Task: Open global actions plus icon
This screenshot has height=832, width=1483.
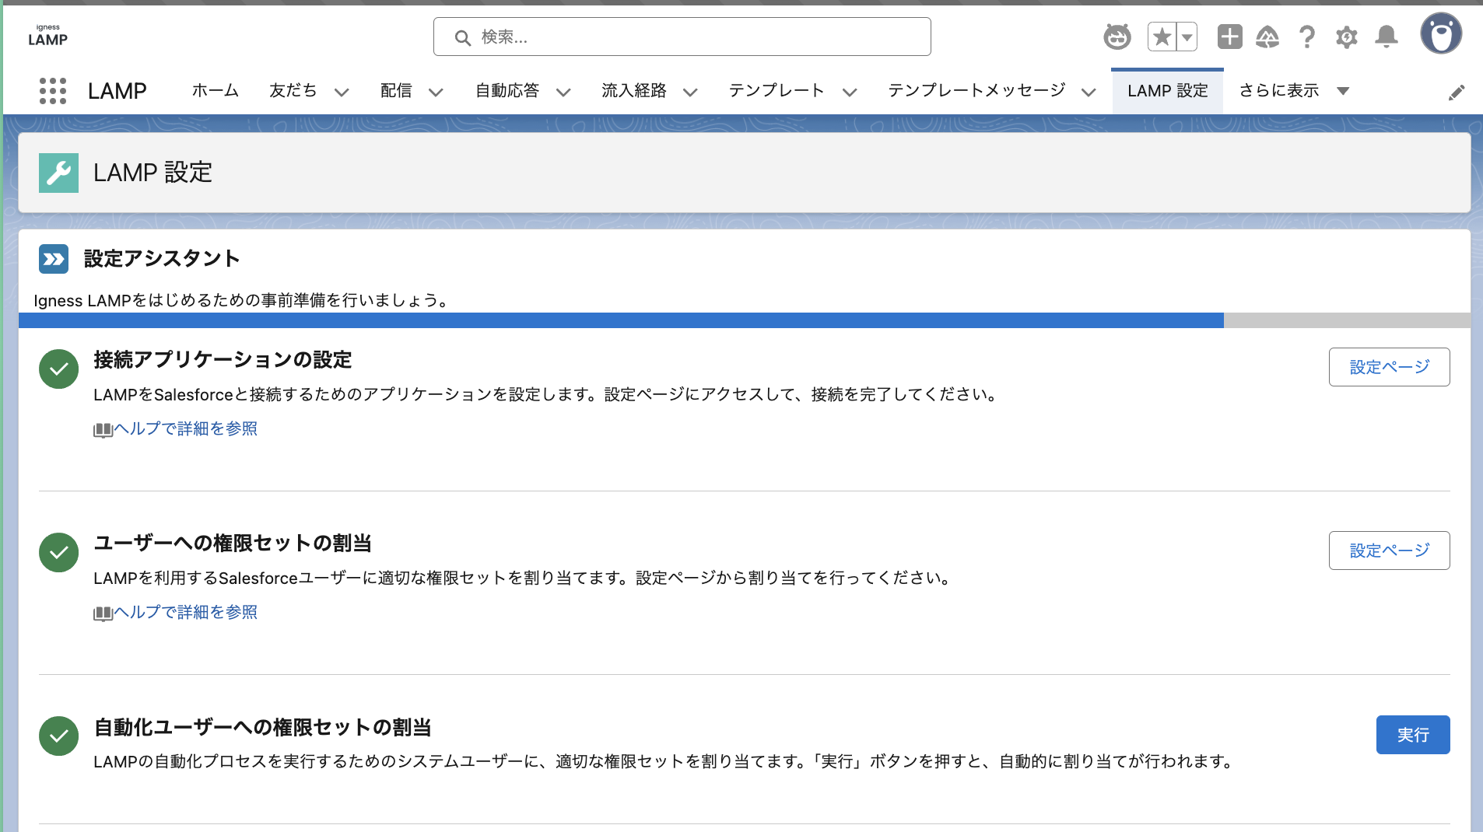Action: point(1229,37)
